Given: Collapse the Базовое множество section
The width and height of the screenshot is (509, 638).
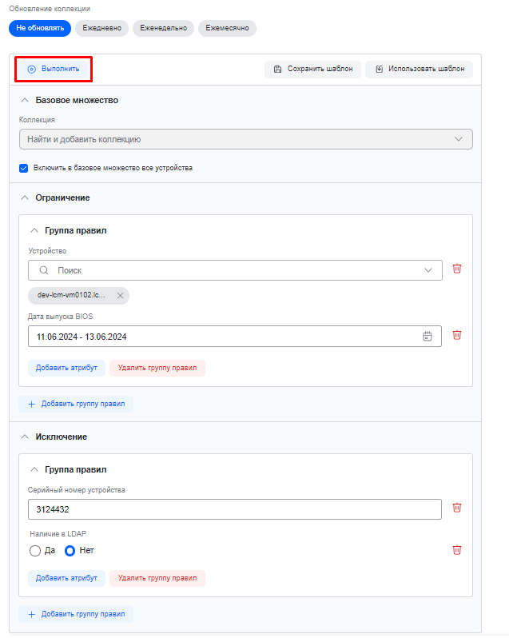Looking at the screenshot, I should (24, 101).
